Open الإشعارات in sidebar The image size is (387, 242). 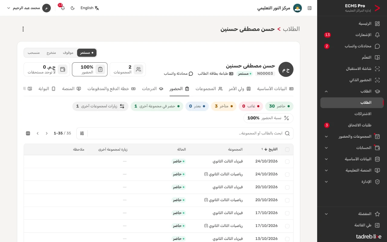coord(352,35)
